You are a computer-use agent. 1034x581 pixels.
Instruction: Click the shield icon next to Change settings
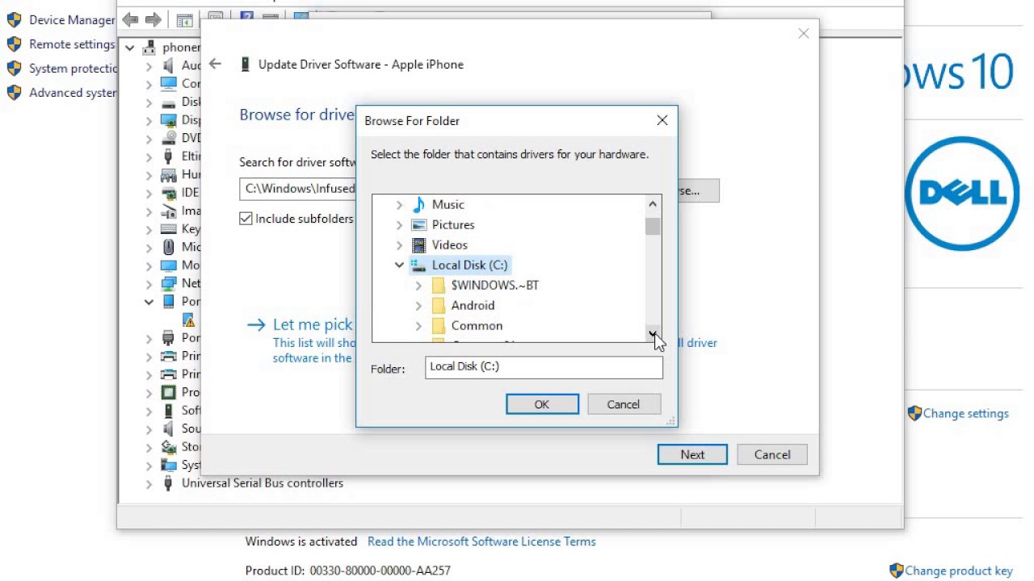[x=914, y=413]
